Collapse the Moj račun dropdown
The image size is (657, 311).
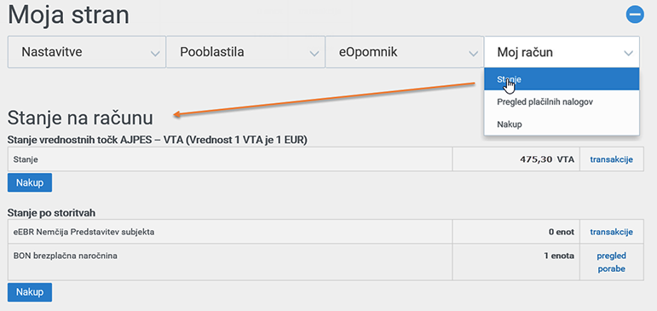pos(562,52)
